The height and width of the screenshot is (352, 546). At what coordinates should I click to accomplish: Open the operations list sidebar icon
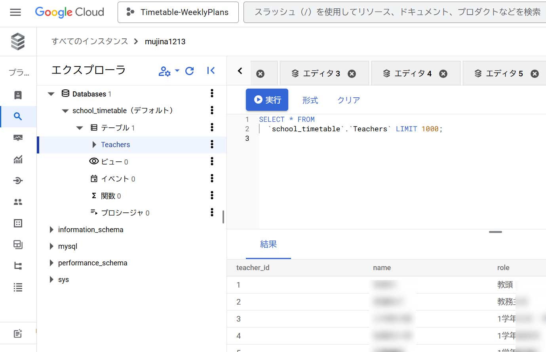(x=18, y=287)
